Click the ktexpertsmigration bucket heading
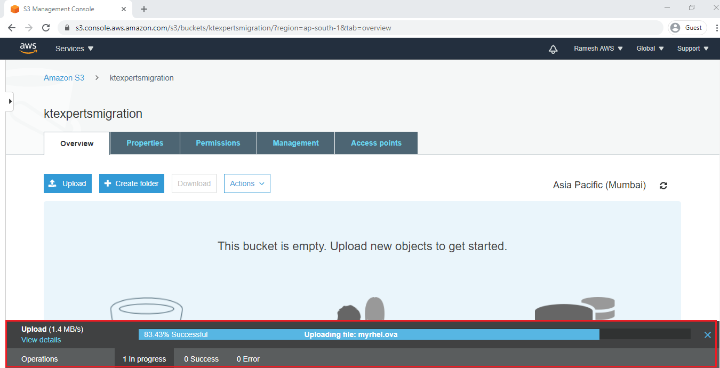 click(x=93, y=114)
